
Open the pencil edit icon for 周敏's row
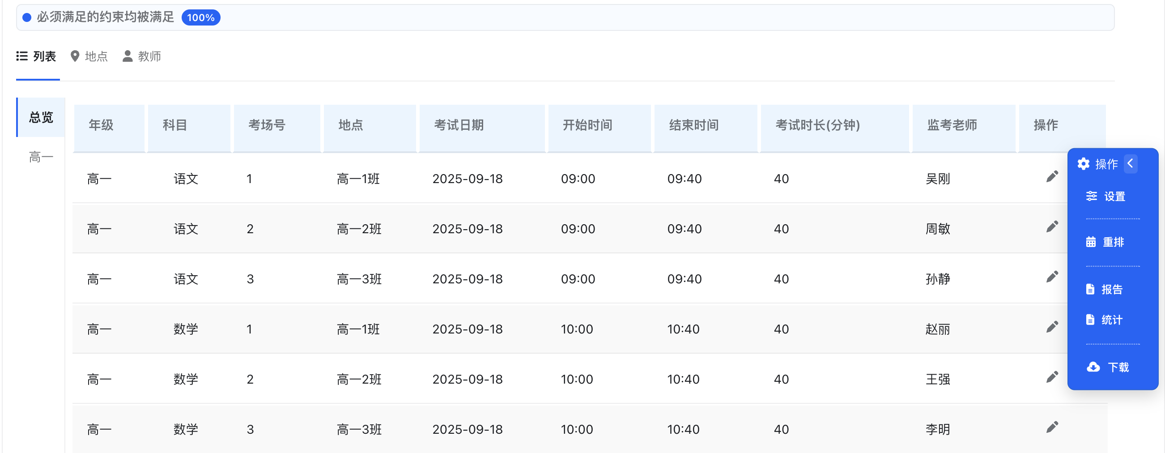coord(1053,225)
